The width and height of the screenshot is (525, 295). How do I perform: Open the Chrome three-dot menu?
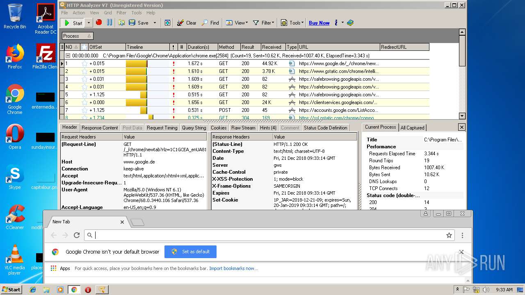coord(462,235)
